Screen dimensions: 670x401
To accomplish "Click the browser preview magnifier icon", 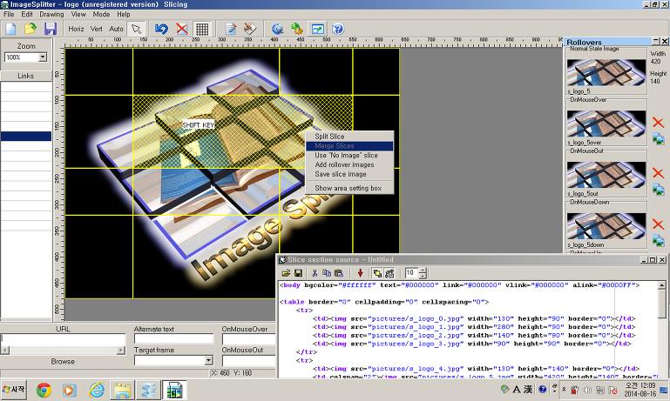I will point(278,29).
